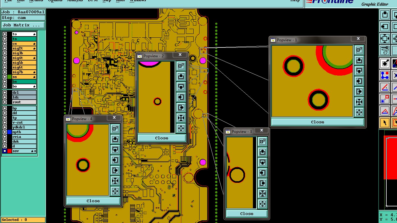This screenshot has width=397, height=223.
Task: Pan down in Popview - 2
Action: (x=181, y=87)
